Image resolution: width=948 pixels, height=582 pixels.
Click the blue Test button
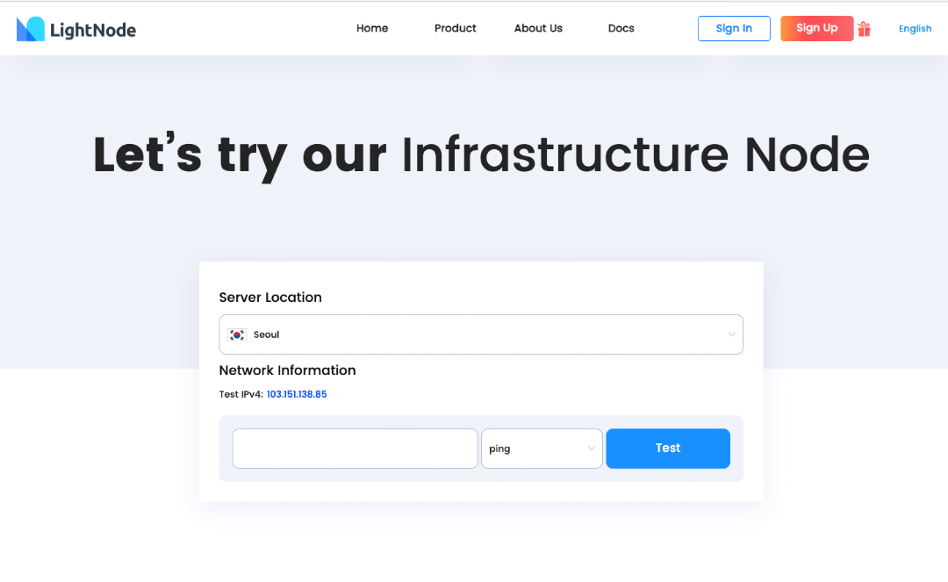click(x=668, y=449)
